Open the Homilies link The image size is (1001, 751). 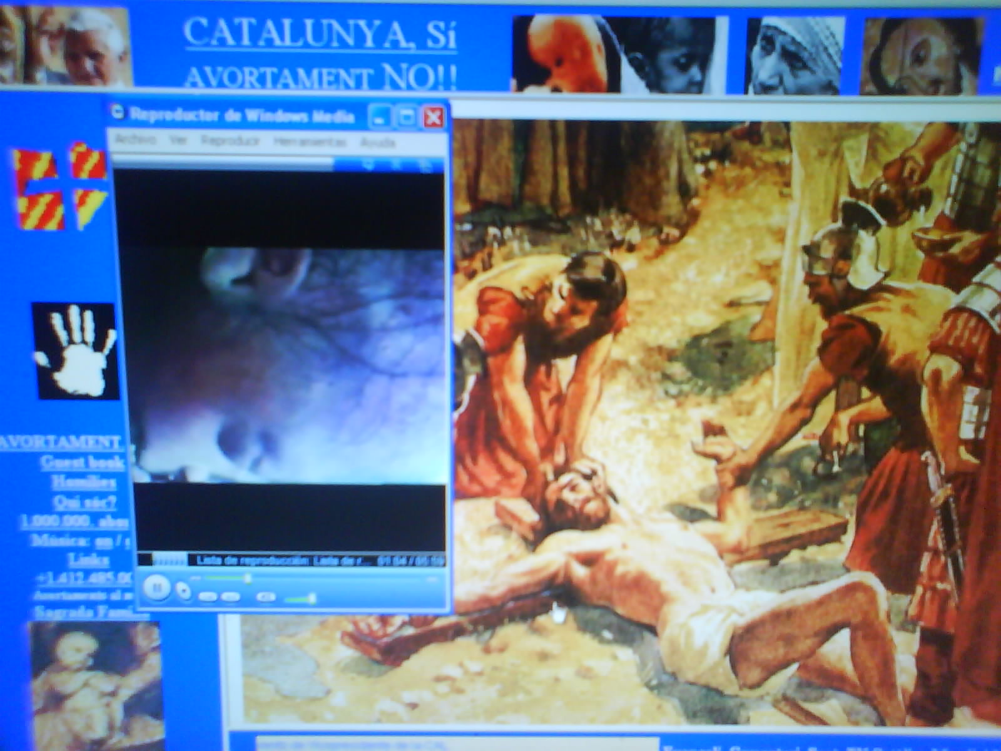[84, 482]
